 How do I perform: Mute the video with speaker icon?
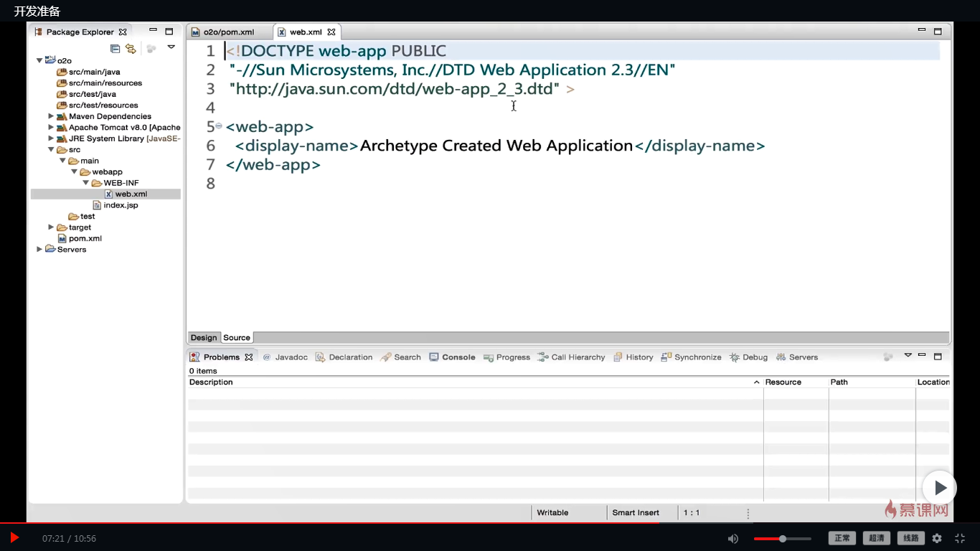[x=732, y=538]
